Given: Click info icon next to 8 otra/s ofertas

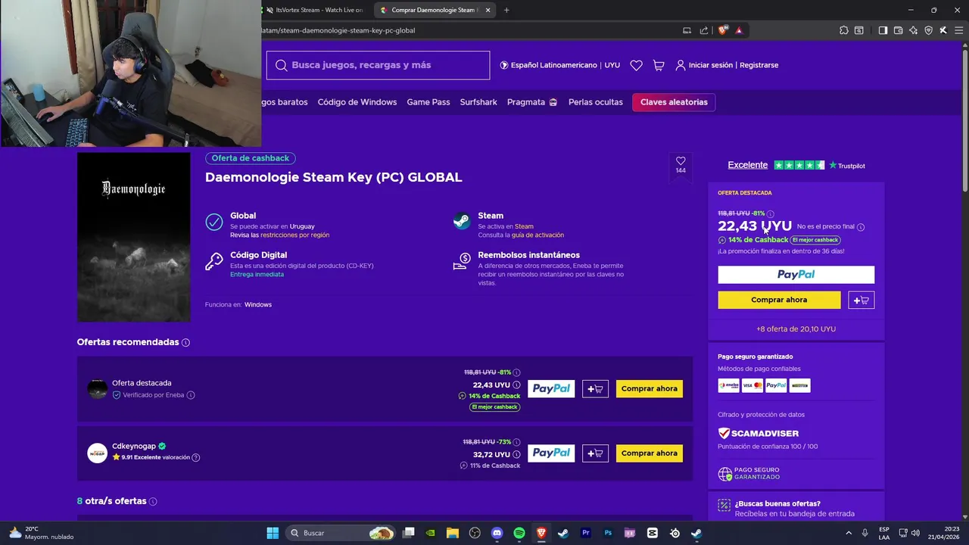Looking at the screenshot, I should pos(153,502).
